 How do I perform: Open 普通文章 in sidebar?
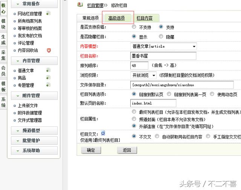click(26, 71)
